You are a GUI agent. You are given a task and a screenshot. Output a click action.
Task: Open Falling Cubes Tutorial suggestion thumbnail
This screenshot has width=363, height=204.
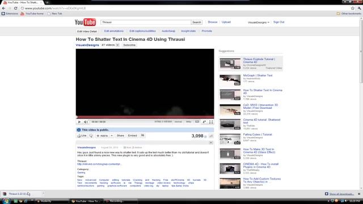(x=230, y=139)
